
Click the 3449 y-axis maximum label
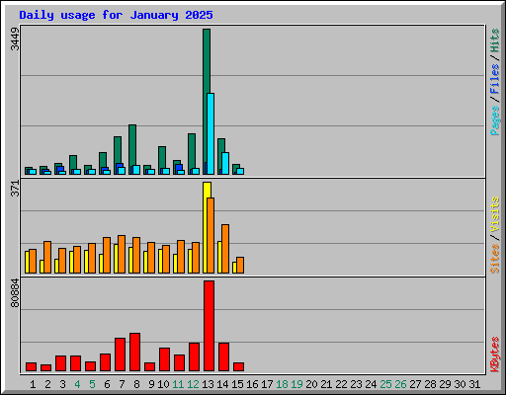coord(15,39)
